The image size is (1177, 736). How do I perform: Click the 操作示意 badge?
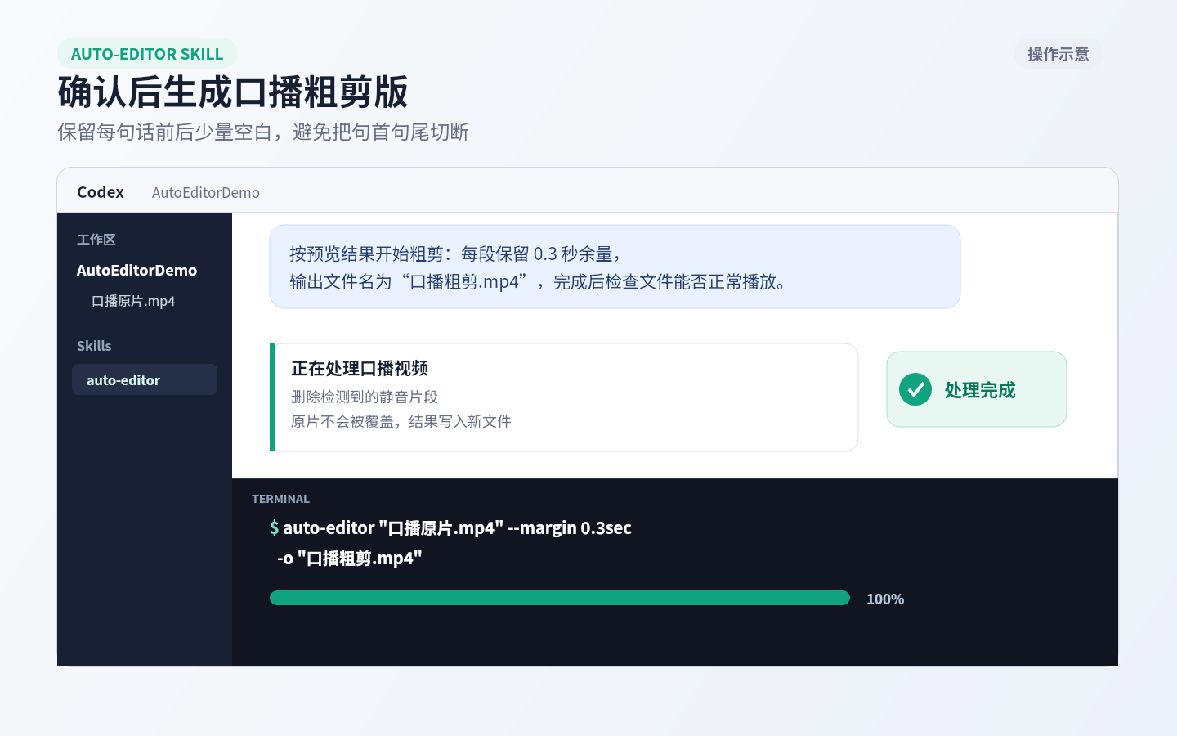point(1058,54)
